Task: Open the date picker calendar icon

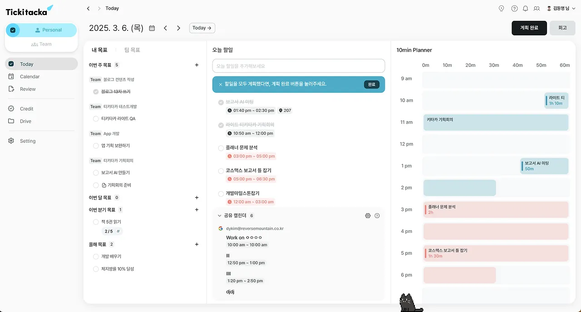Action: pyautogui.click(x=152, y=28)
